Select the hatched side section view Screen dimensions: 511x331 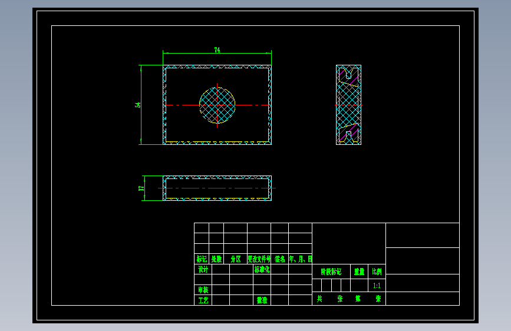(x=348, y=105)
